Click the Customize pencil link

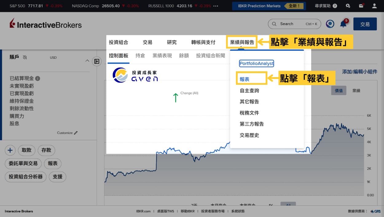[x=67, y=133]
